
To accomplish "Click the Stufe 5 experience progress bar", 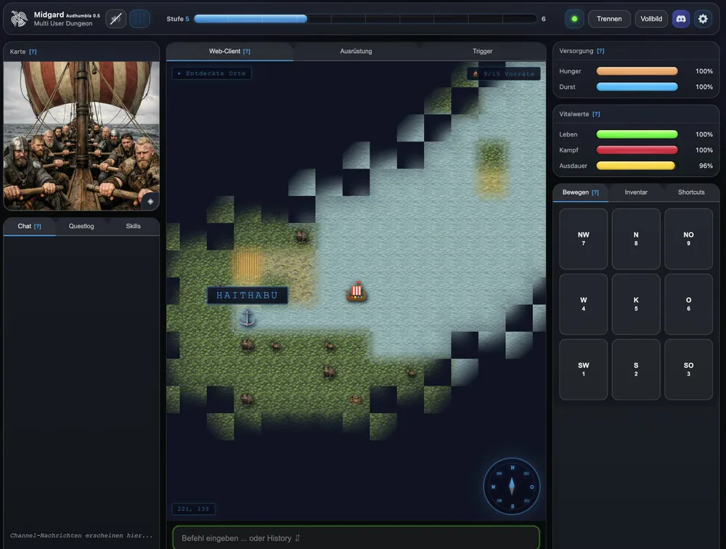I will (365, 19).
